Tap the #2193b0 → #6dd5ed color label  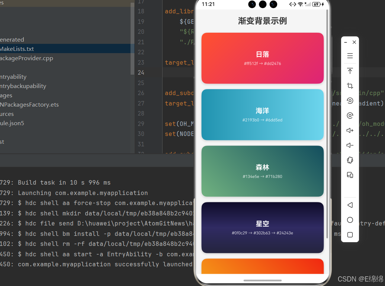pos(263,120)
